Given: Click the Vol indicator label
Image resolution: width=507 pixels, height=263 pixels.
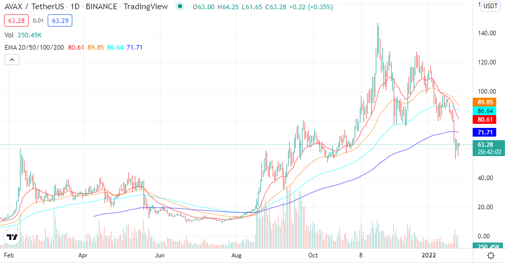Looking at the screenshot, I should point(9,35).
